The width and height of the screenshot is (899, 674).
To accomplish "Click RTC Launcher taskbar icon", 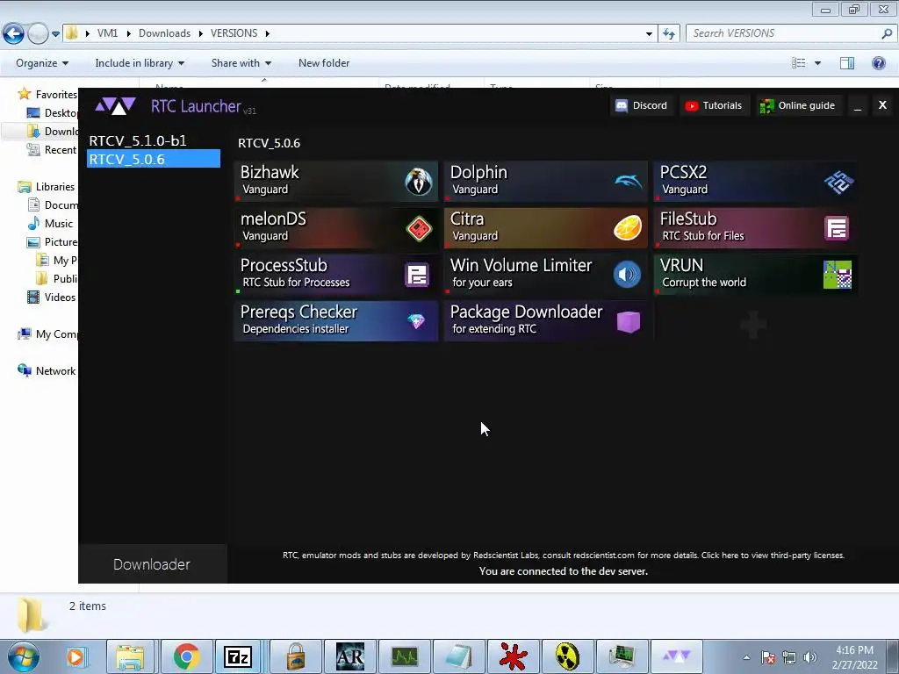I will pos(677,656).
